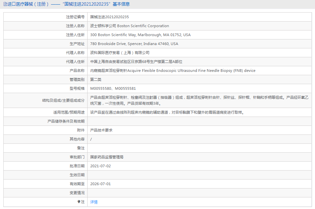
Task: Select the structure description starting 产品由超声活检穿刺针
Action: (199, 100)
